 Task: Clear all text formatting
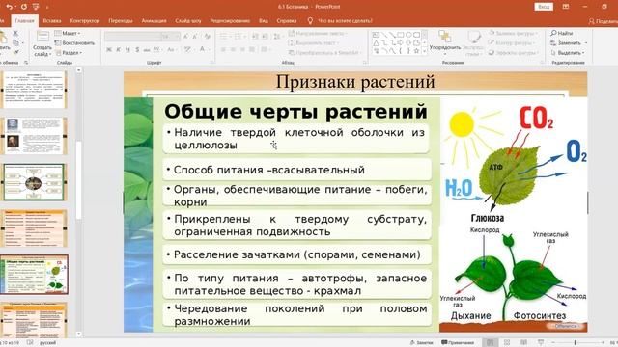coord(207,37)
